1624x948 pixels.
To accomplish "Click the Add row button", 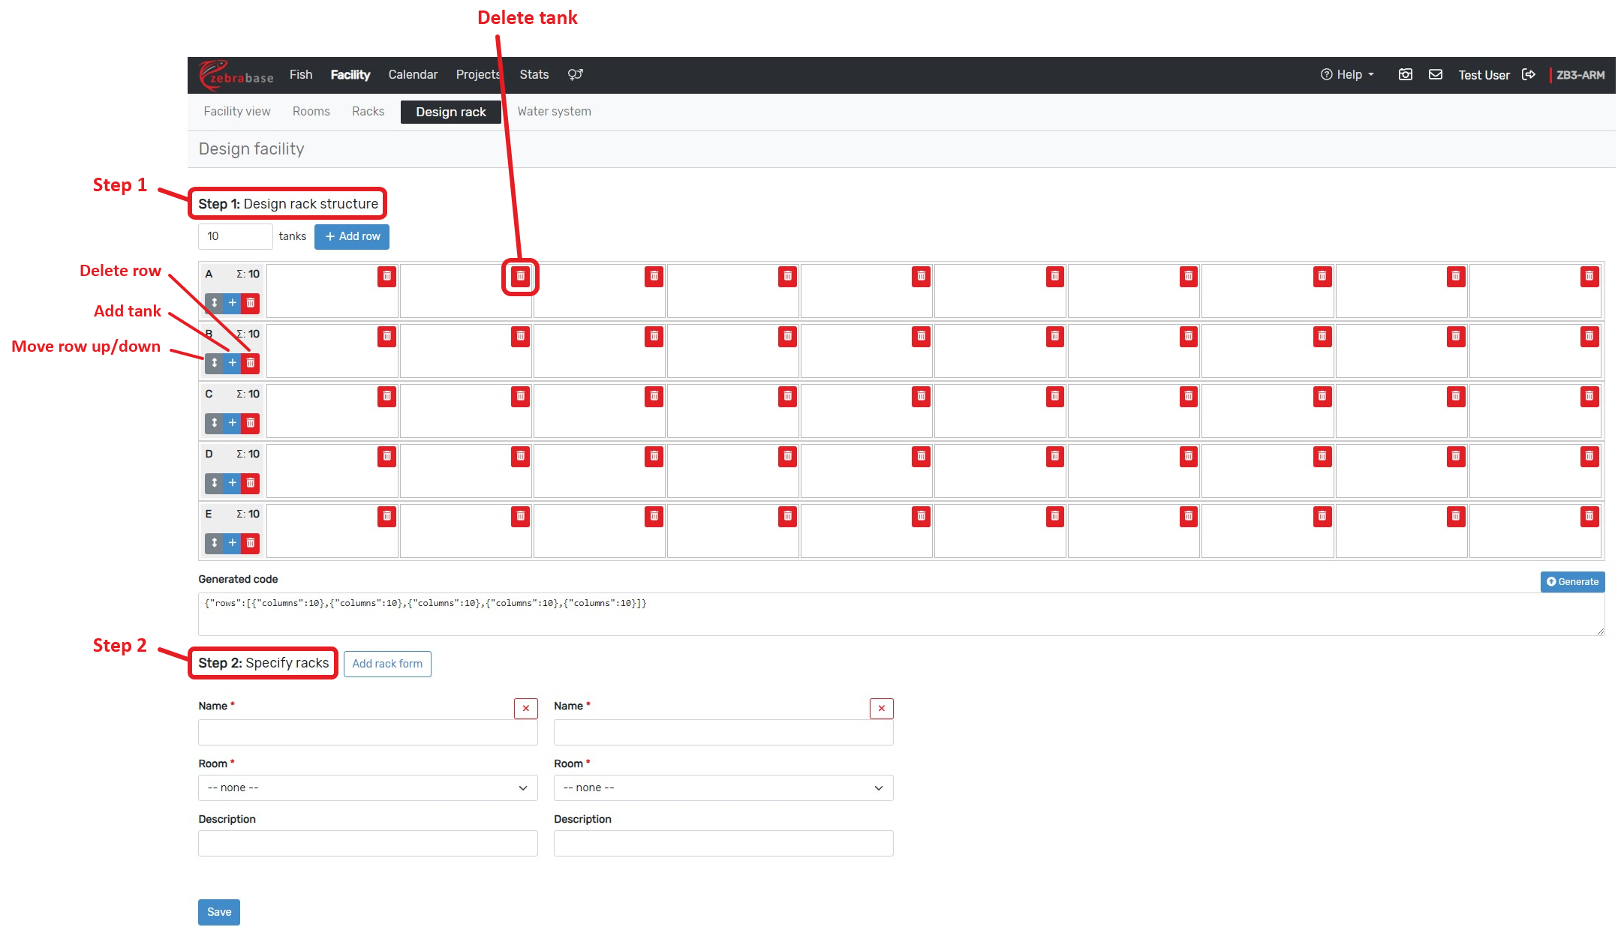I will pyautogui.click(x=352, y=236).
